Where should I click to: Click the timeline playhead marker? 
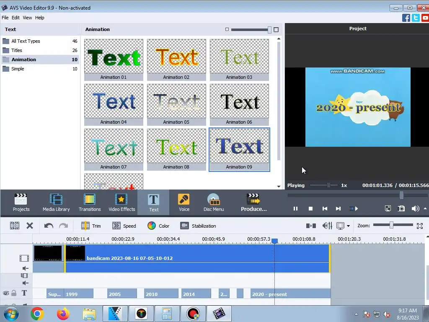pyautogui.click(x=274, y=241)
